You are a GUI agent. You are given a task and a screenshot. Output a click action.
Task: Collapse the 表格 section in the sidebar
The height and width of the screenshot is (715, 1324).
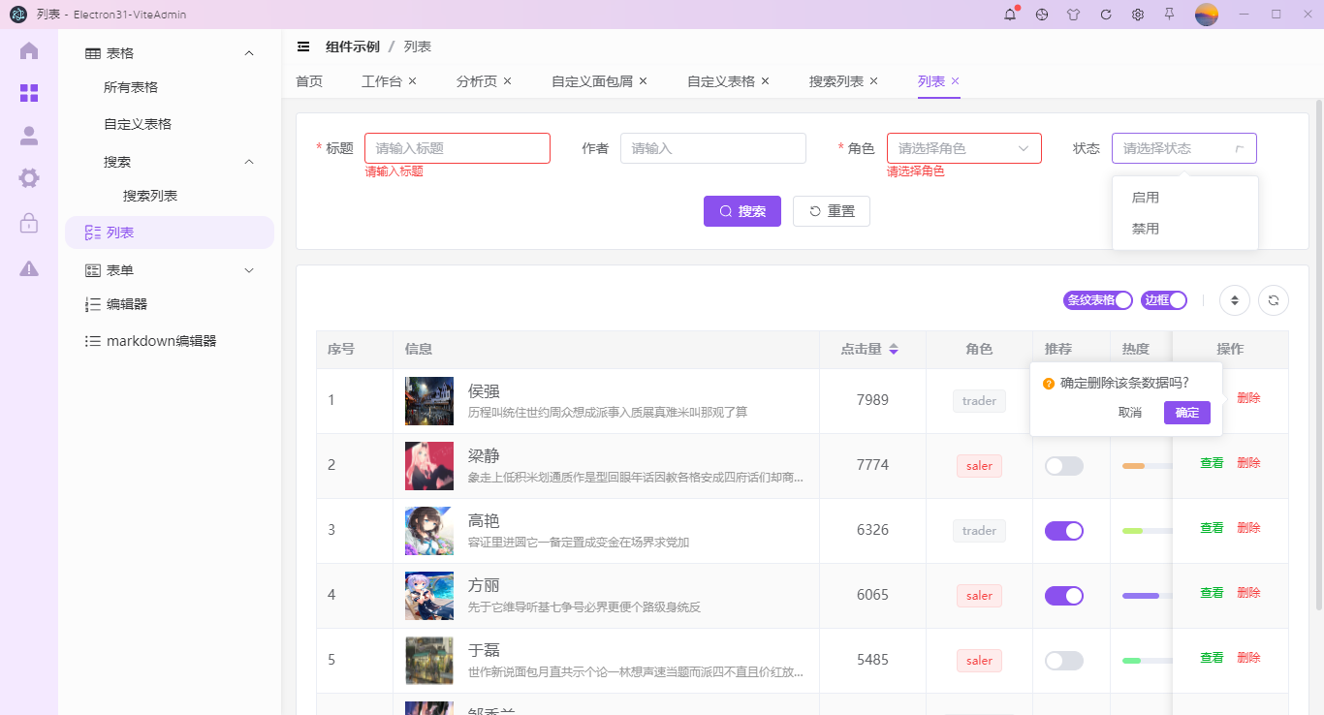pyautogui.click(x=170, y=52)
